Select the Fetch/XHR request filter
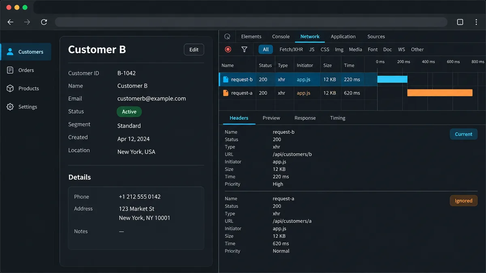 point(291,49)
